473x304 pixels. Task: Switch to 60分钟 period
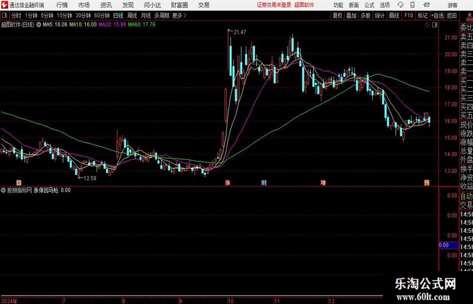tap(102, 15)
